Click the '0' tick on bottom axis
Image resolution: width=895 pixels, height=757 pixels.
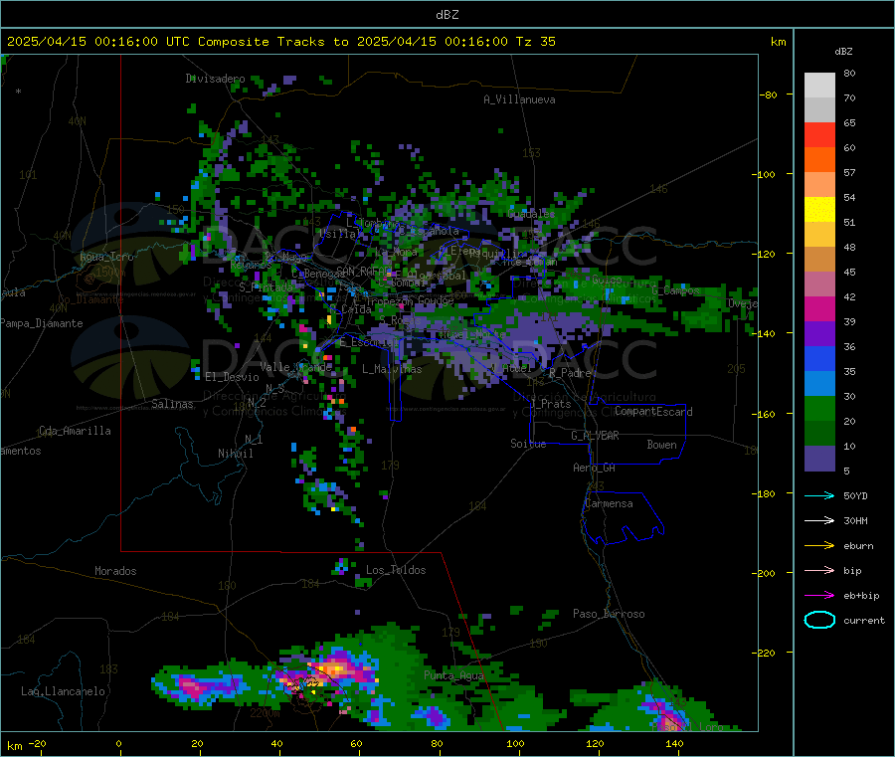pyautogui.click(x=118, y=743)
